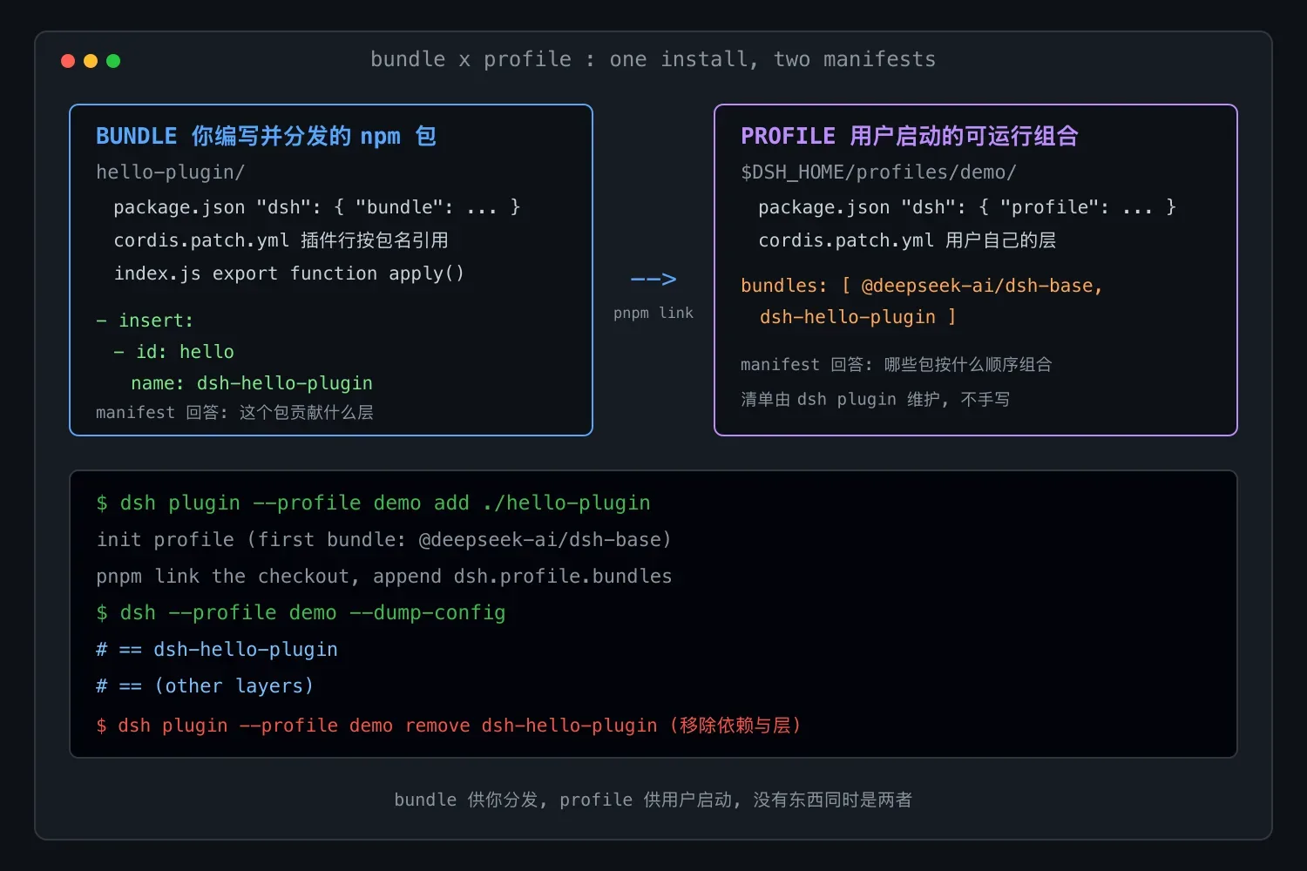
Task: Click 'index.js export function apply()' line
Action: [288, 273]
